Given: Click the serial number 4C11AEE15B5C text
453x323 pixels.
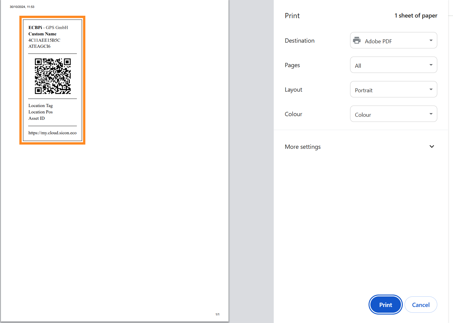Looking at the screenshot, I should 44,40.
